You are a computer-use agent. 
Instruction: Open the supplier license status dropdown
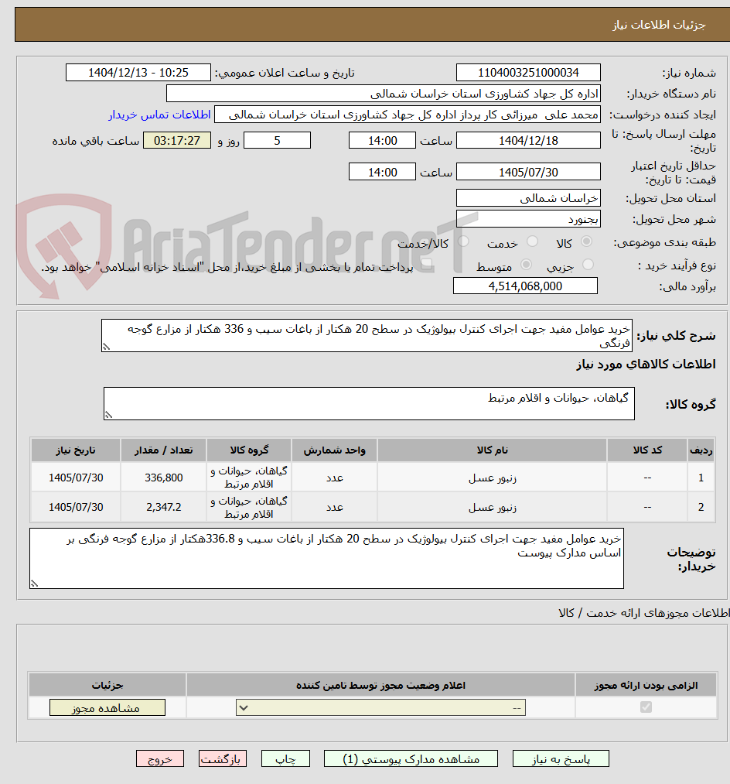pyautogui.click(x=380, y=707)
